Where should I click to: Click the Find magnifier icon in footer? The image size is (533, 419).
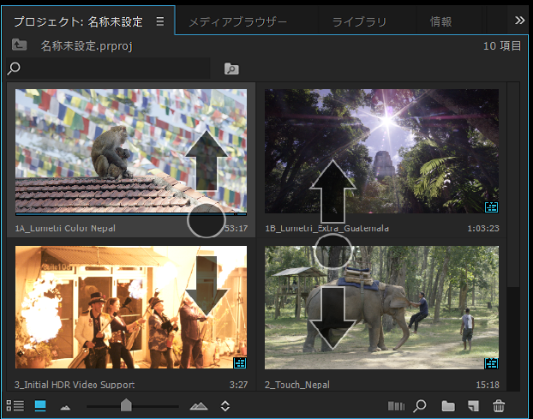coord(421,405)
